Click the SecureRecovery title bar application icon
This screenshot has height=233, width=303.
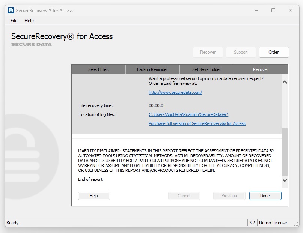click(10, 10)
